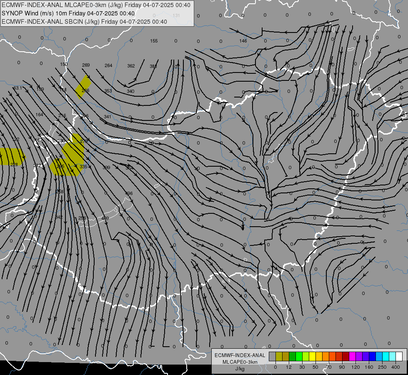Click map value 216
The image size is (408, 375).
coord(62,115)
